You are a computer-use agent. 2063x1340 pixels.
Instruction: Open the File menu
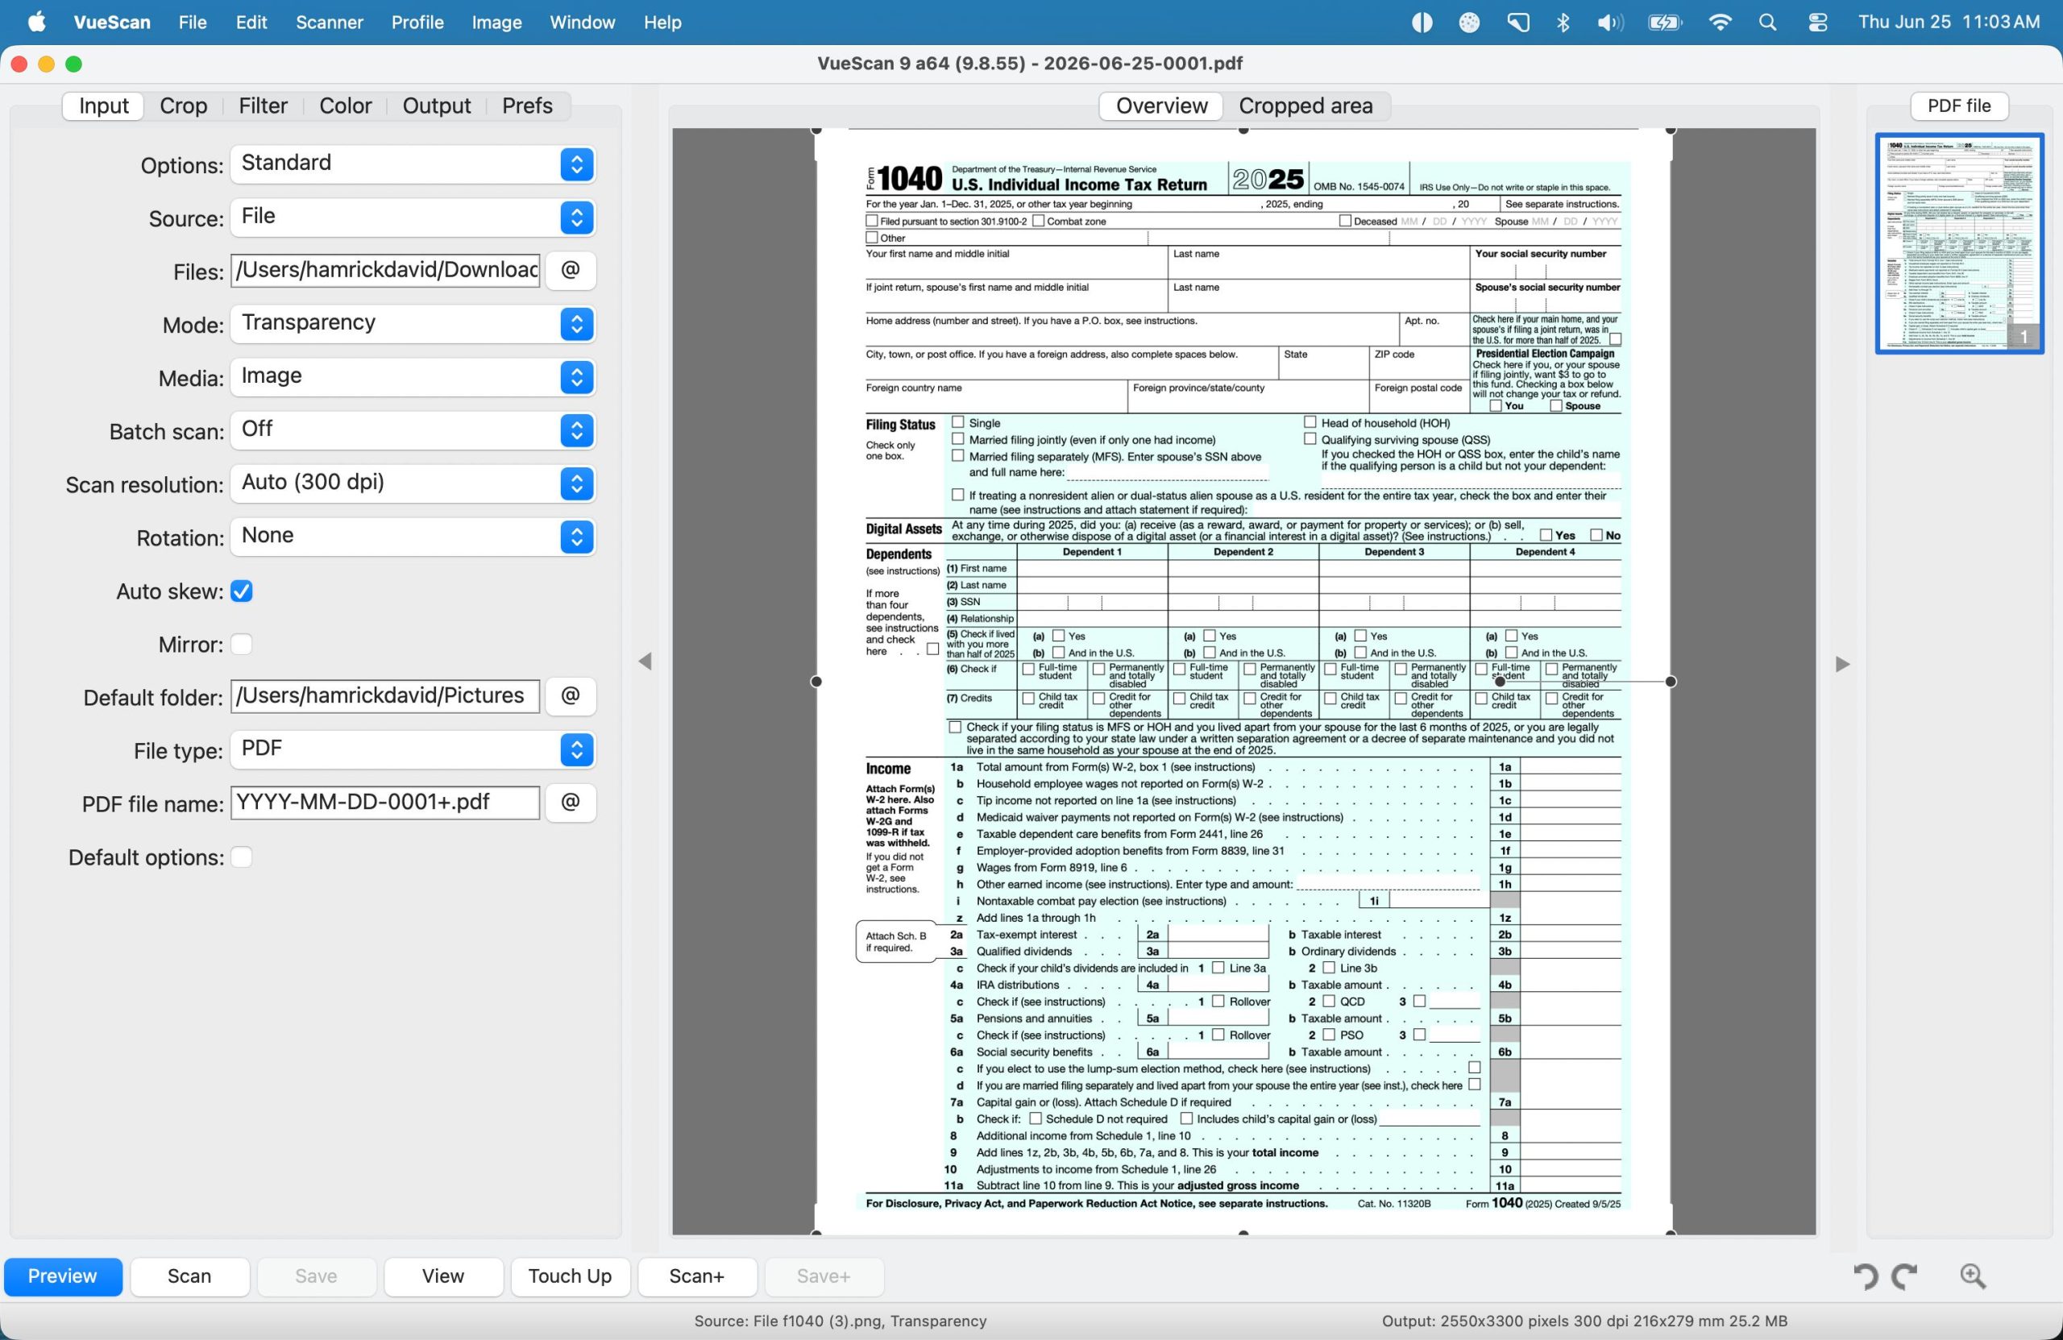193,23
